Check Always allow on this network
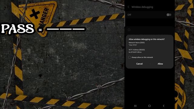The height and width of the screenshot is (109, 194). pyautogui.click(x=129, y=57)
